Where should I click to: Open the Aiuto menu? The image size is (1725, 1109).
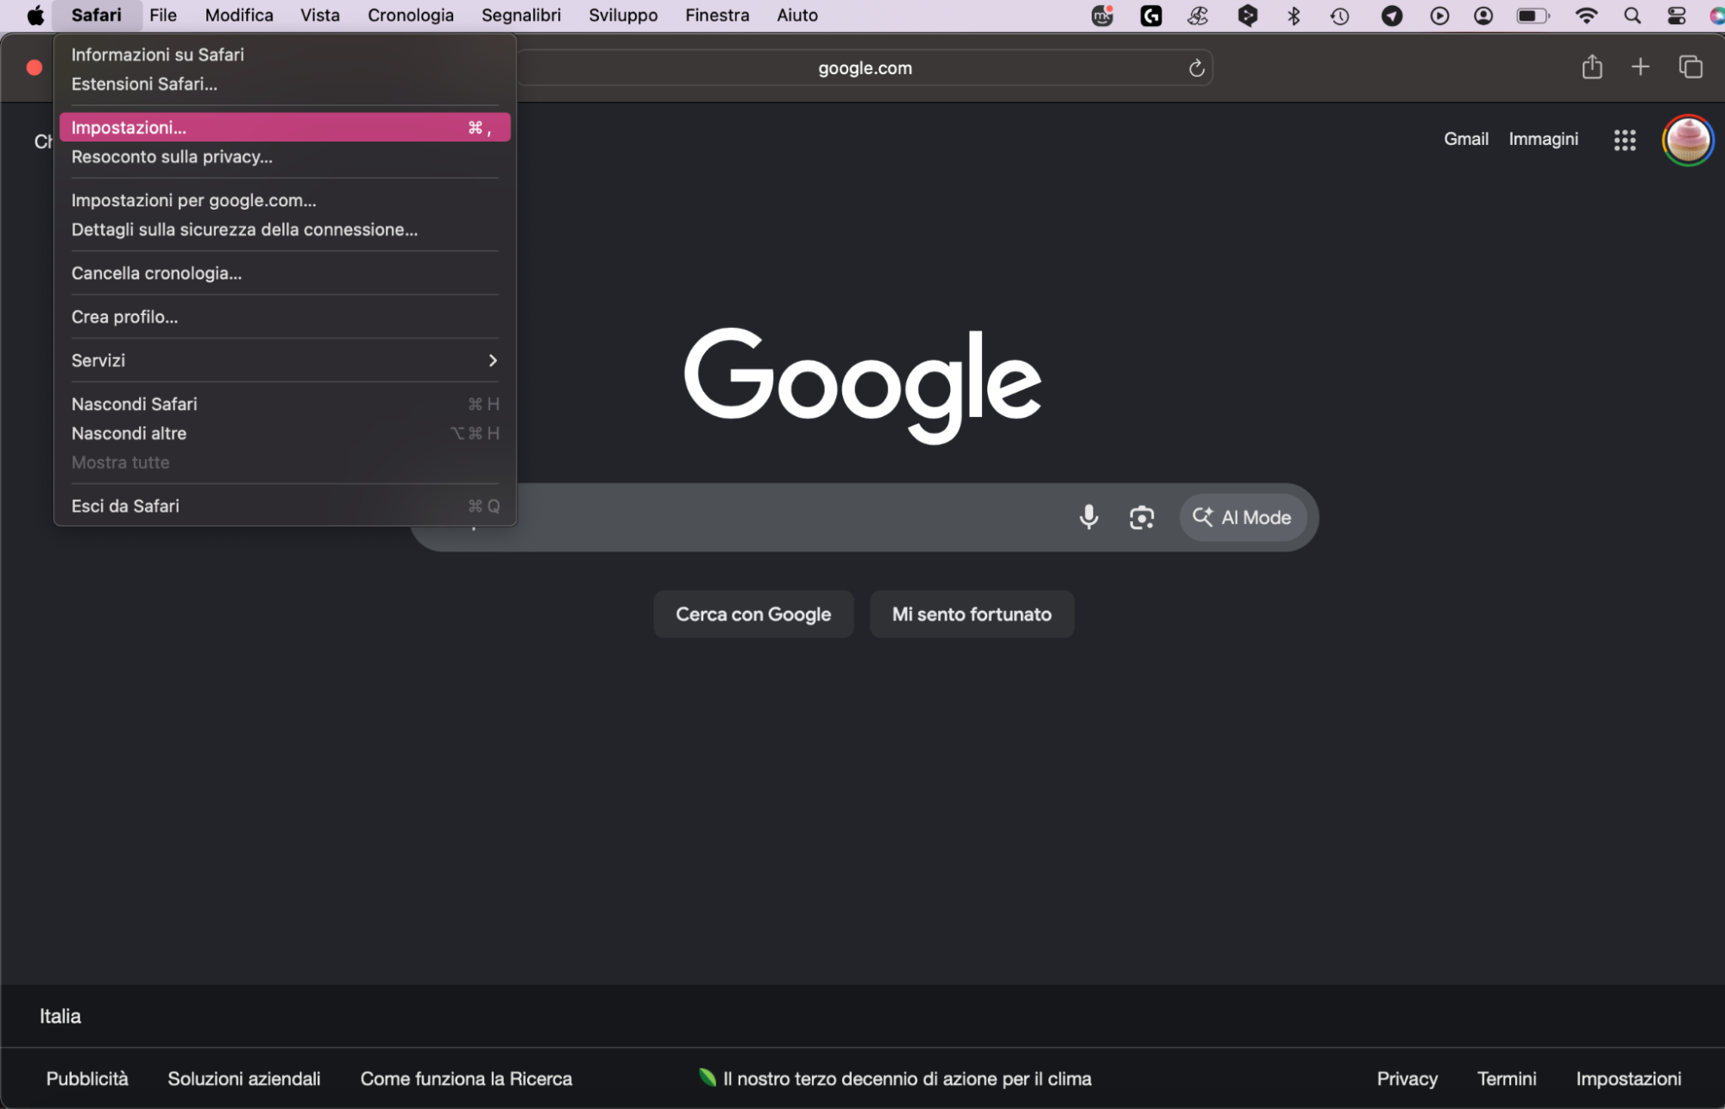click(x=797, y=16)
